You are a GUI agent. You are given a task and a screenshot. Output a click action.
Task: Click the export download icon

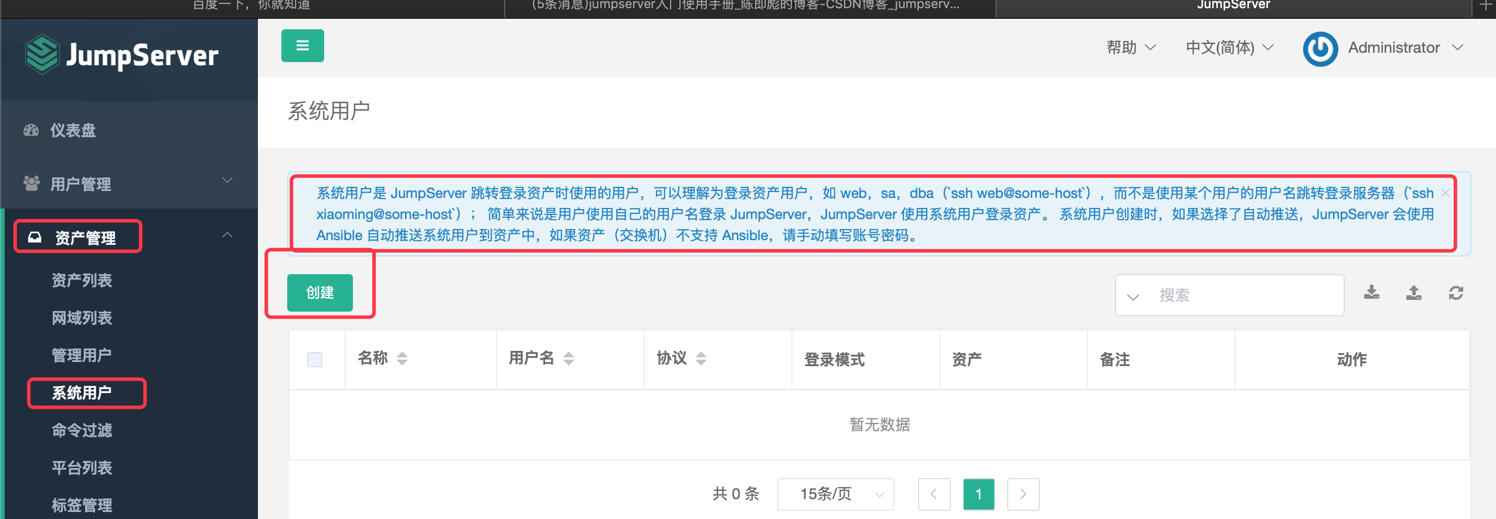(1372, 292)
